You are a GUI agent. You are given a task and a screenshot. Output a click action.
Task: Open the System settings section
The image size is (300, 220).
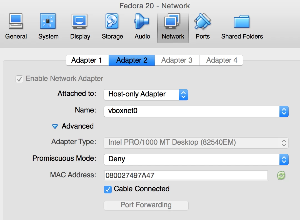(x=48, y=26)
